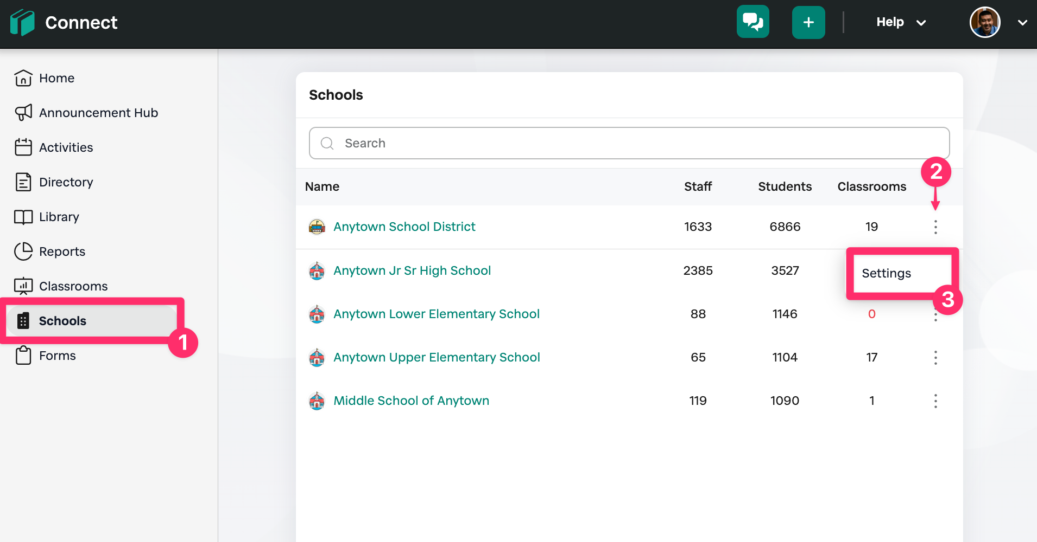Screen dimensions: 1037x542
Task: Open Middle School of Anytown options menu
Action: pos(935,401)
